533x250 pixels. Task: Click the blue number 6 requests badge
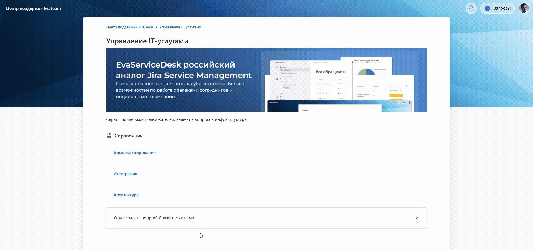pos(487,8)
